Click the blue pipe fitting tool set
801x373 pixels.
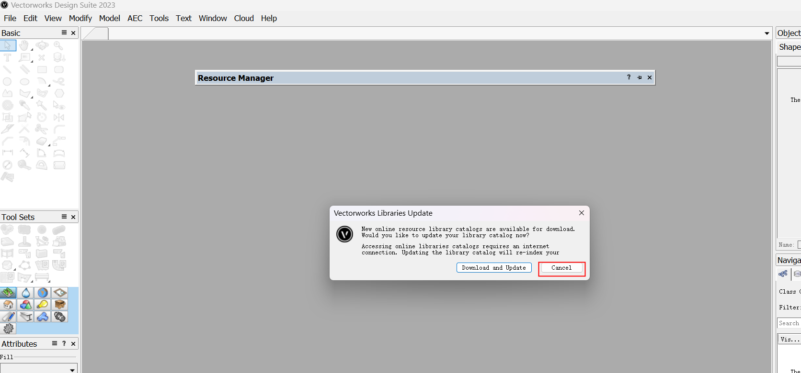click(43, 317)
